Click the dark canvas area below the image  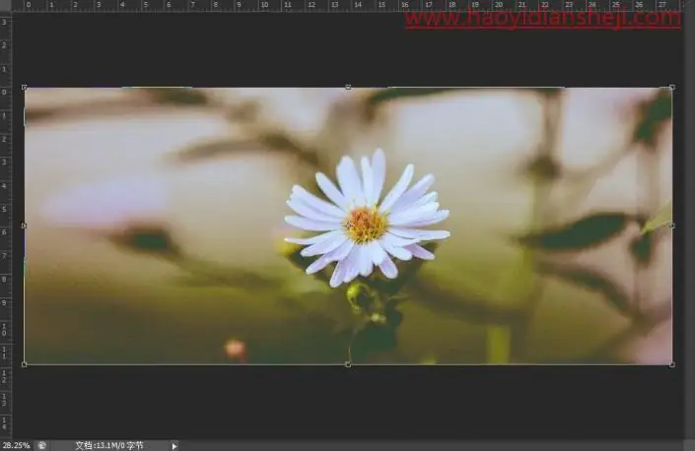(x=348, y=402)
